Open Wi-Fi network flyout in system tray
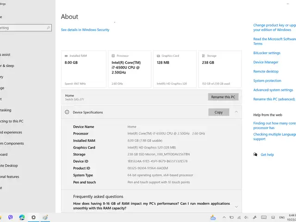The image size is (296, 222). (239, 217)
